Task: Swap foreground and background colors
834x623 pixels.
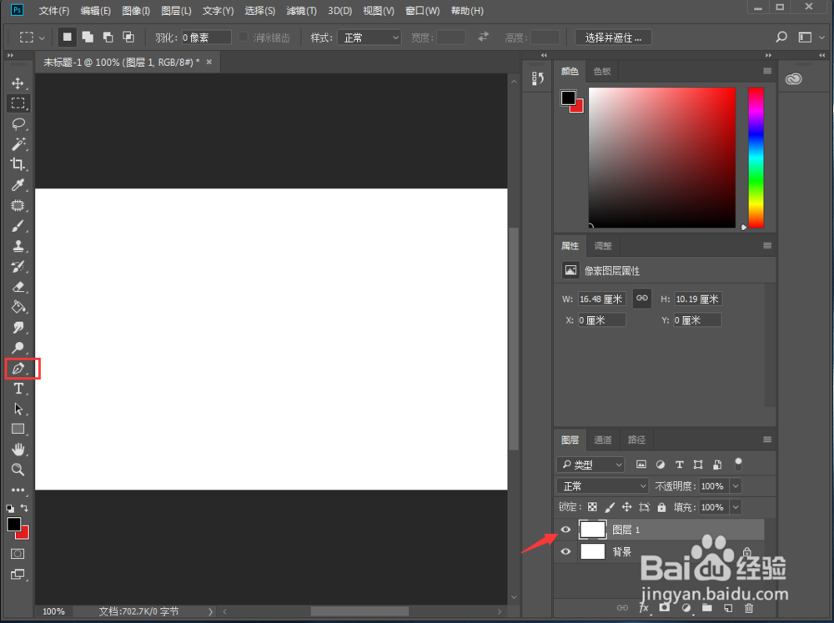Action: [x=24, y=508]
